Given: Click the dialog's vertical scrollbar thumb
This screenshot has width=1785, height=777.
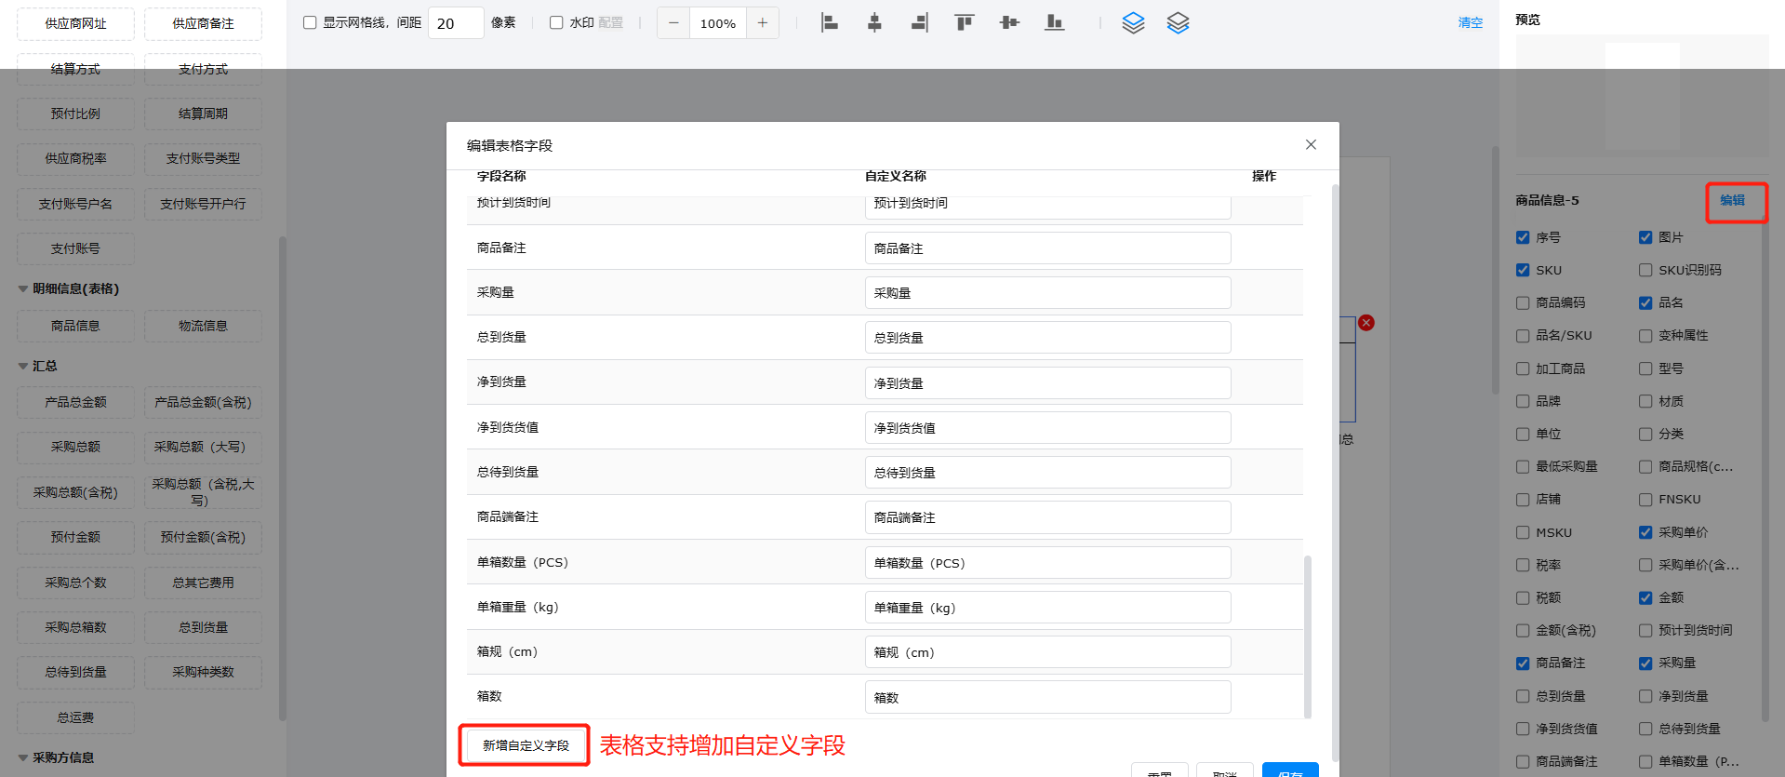Looking at the screenshot, I should click(x=1308, y=636).
